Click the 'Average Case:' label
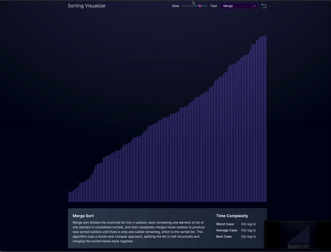 point(227,231)
